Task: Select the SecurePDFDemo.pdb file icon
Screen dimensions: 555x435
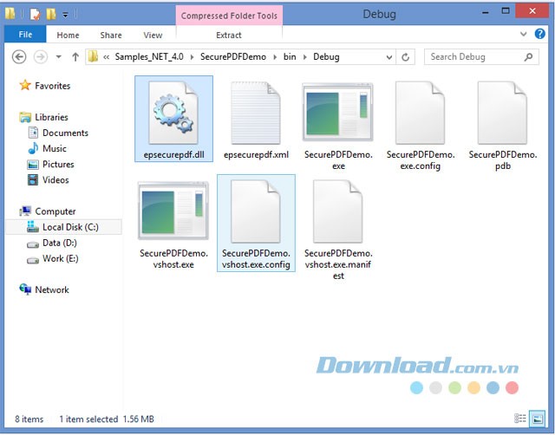Action: coord(502,113)
